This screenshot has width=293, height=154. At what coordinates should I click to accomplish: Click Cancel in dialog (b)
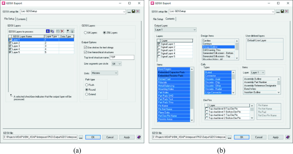259,137
